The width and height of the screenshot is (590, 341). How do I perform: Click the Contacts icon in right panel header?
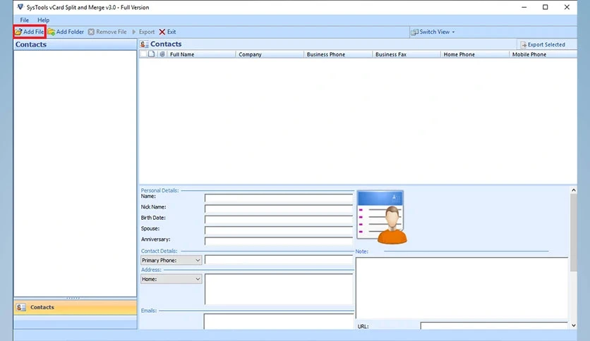pos(144,44)
